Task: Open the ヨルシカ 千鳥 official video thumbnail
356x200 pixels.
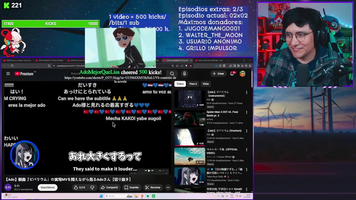Action: click(189, 156)
